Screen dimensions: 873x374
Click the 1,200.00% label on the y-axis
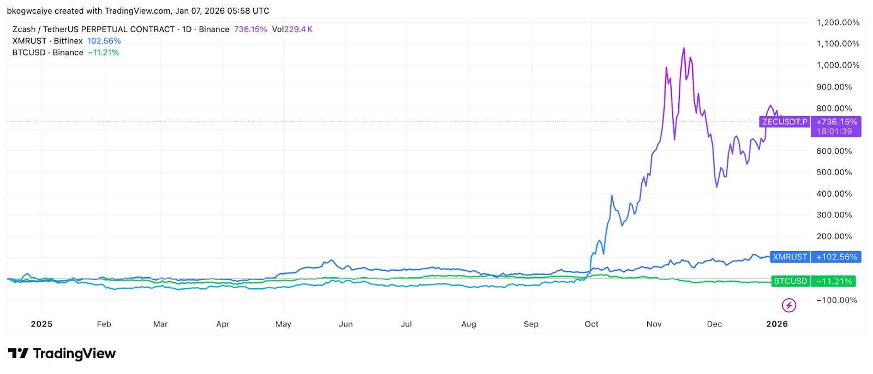838,22
